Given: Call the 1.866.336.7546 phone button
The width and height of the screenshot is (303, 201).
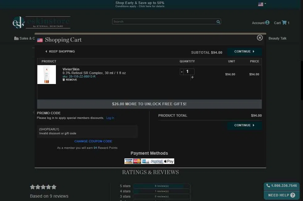Looking at the screenshot, I should pyautogui.click(x=282, y=186).
